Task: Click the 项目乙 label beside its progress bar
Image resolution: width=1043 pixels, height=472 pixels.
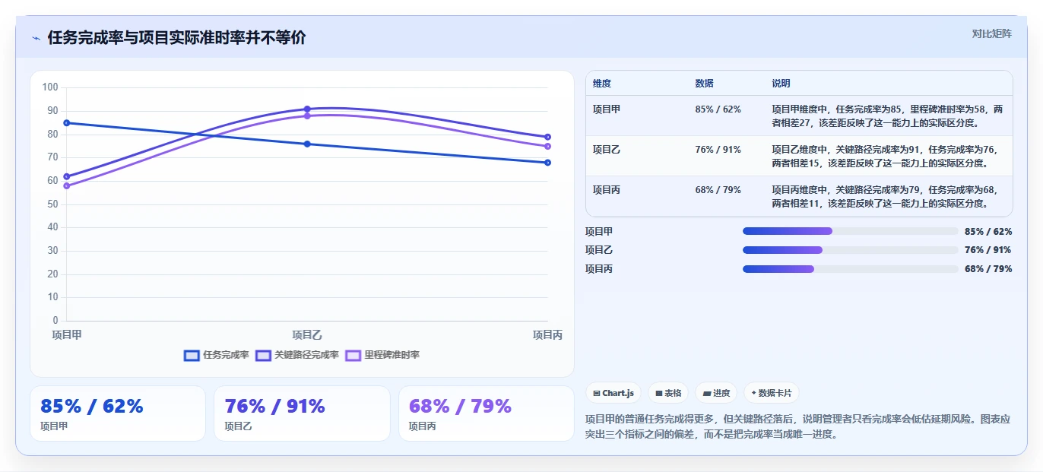Action: click(599, 250)
